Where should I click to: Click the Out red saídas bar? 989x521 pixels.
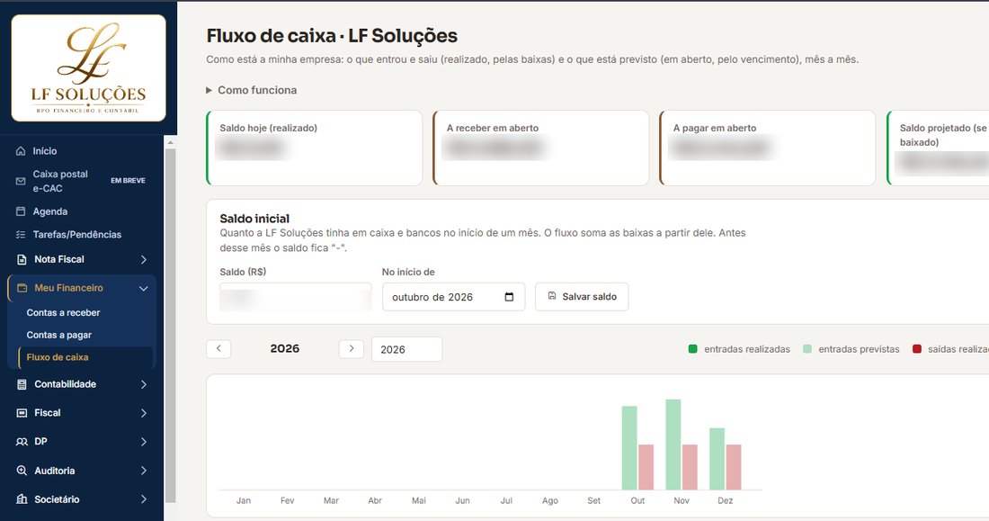tap(646, 467)
